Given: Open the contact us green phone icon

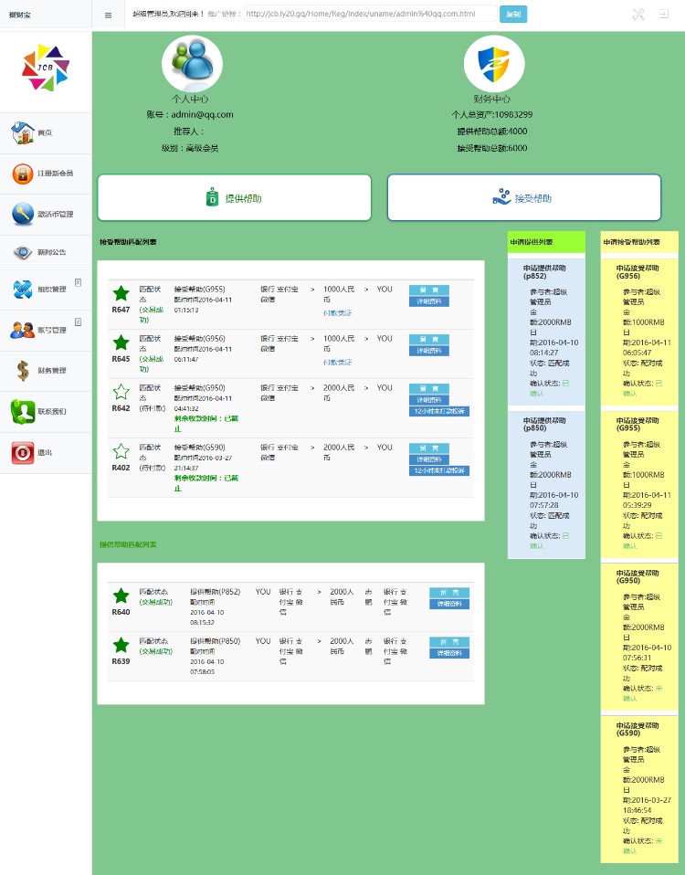Looking at the screenshot, I should tap(23, 411).
